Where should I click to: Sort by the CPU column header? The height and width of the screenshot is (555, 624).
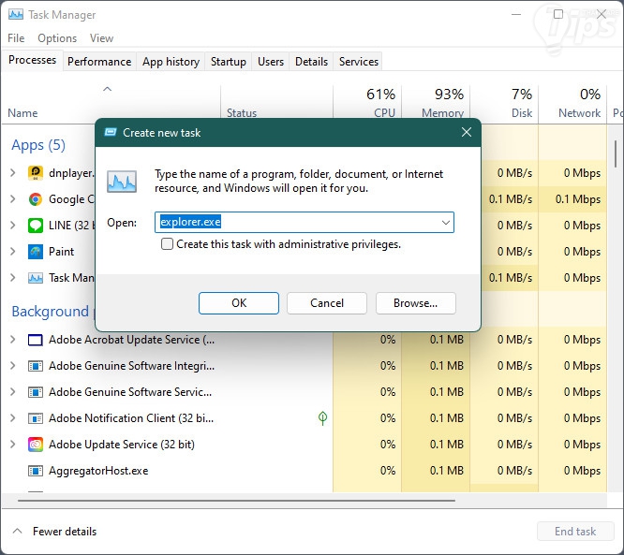[367, 103]
